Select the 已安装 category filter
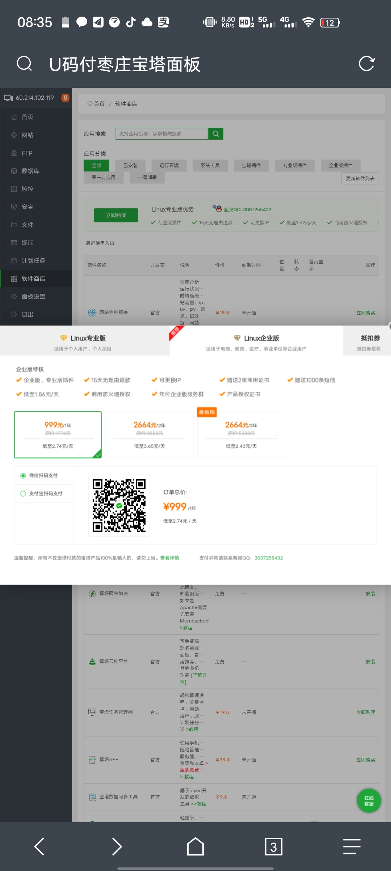The height and width of the screenshot is (871, 391). [x=130, y=165]
